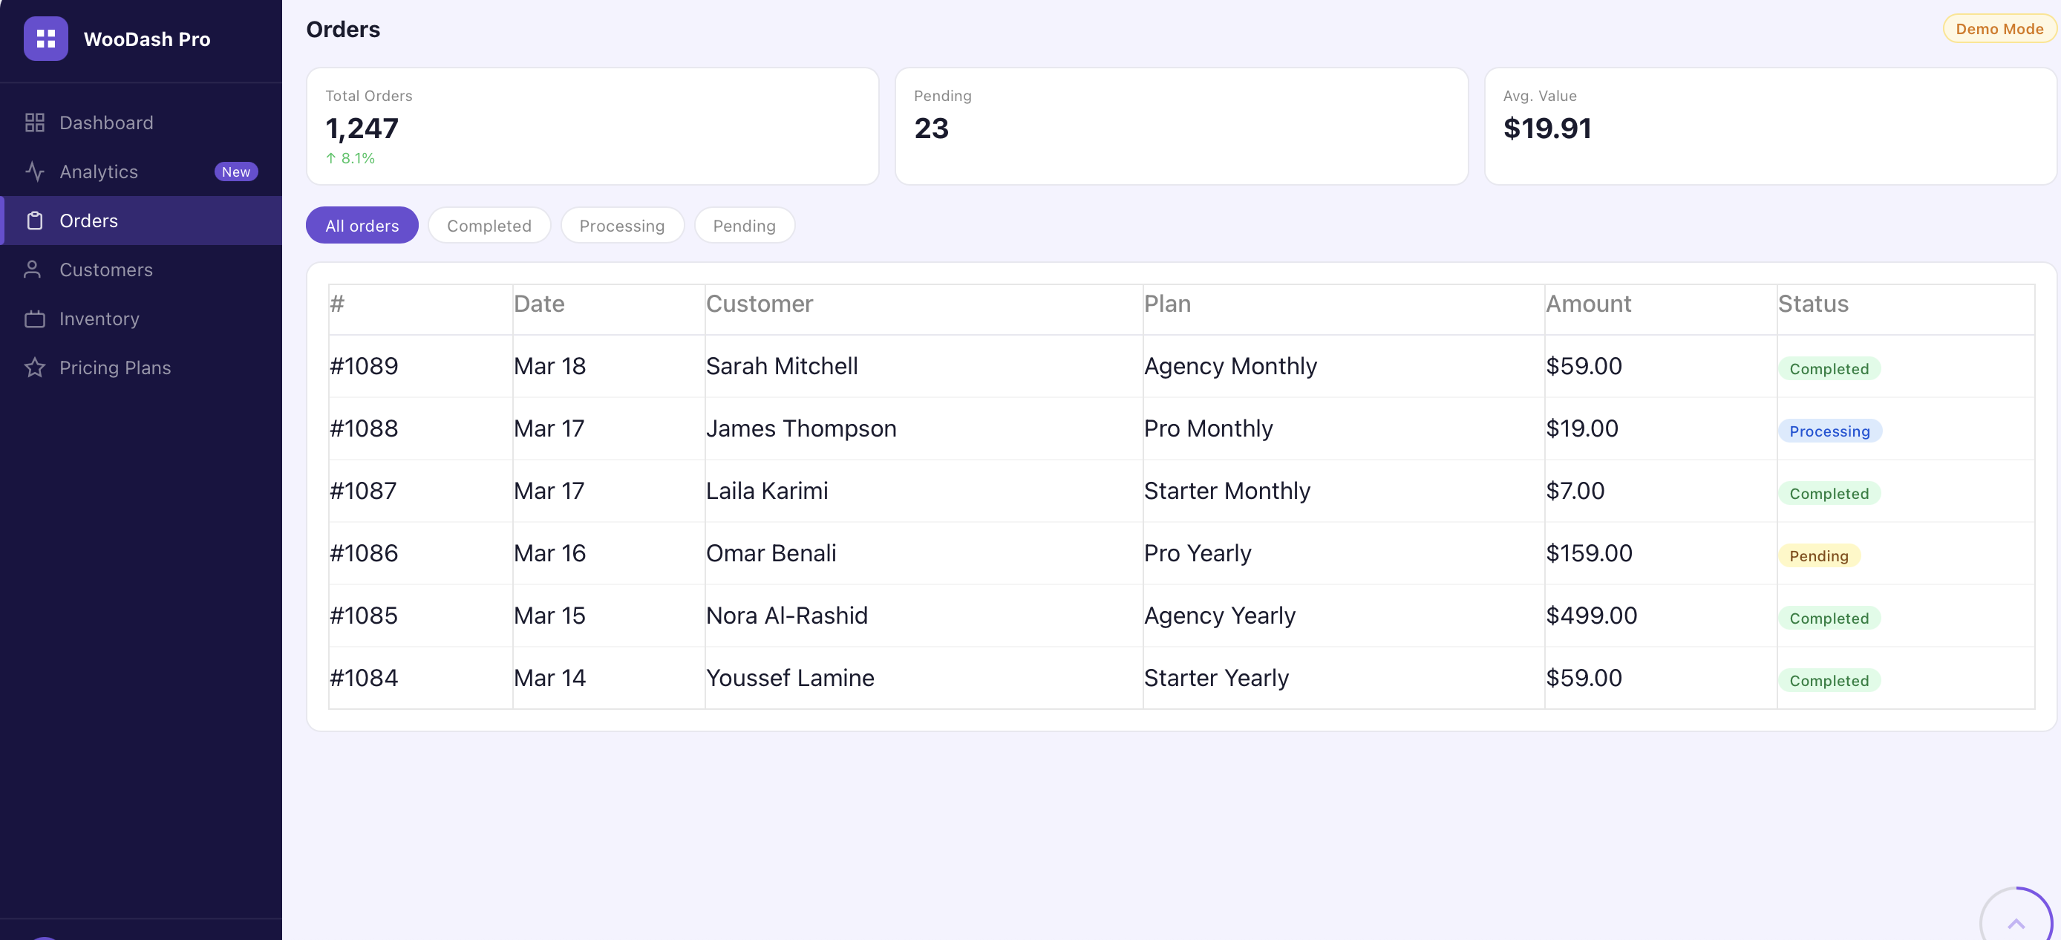Select the Dashboard grid icon in sidebar
Image resolution: width=2061 pixels, height=940 pixels.
pyautogui.click(x=34, y=122)
